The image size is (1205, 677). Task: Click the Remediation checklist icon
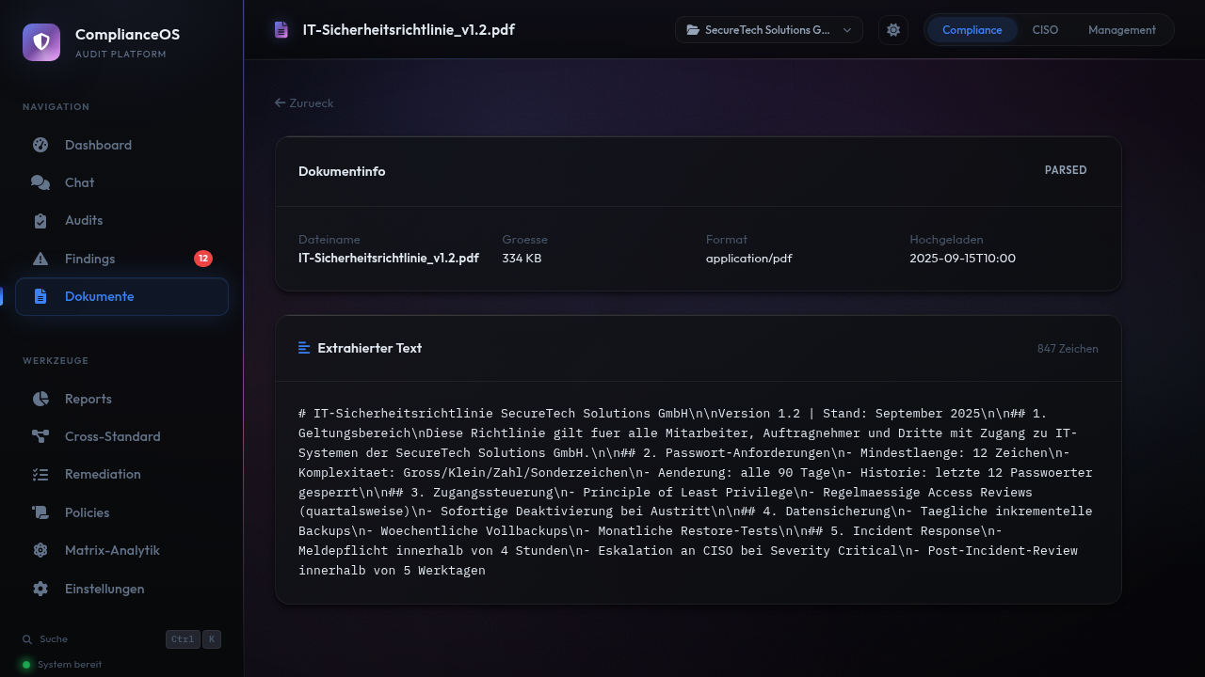coord(40,475)
